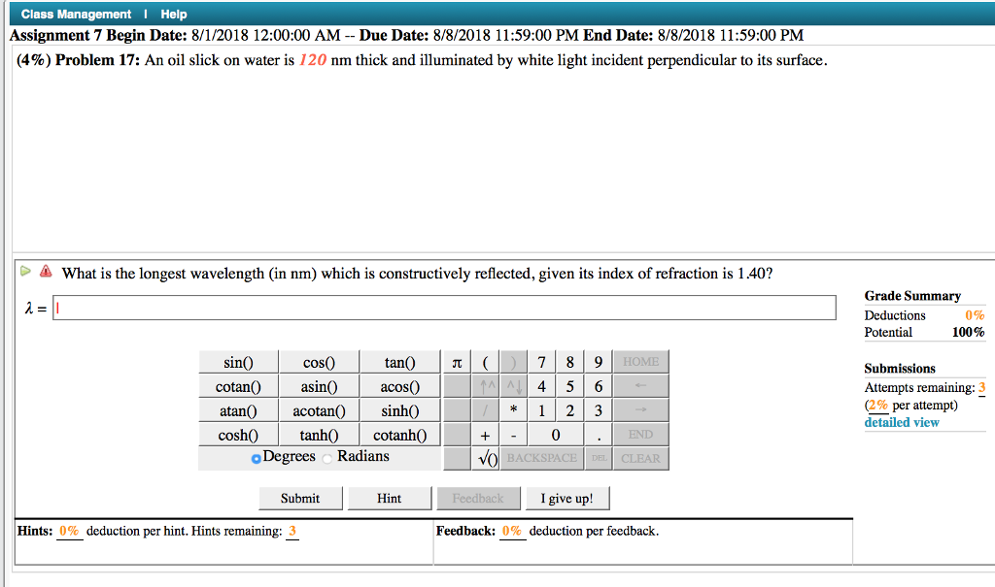Click the cos() function key
Image resolution: width=995 pixels, height=587 pixels.
319,361
